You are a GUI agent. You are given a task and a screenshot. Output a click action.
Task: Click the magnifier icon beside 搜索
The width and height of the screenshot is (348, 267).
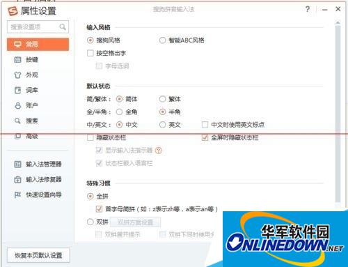tap(17, 121)
